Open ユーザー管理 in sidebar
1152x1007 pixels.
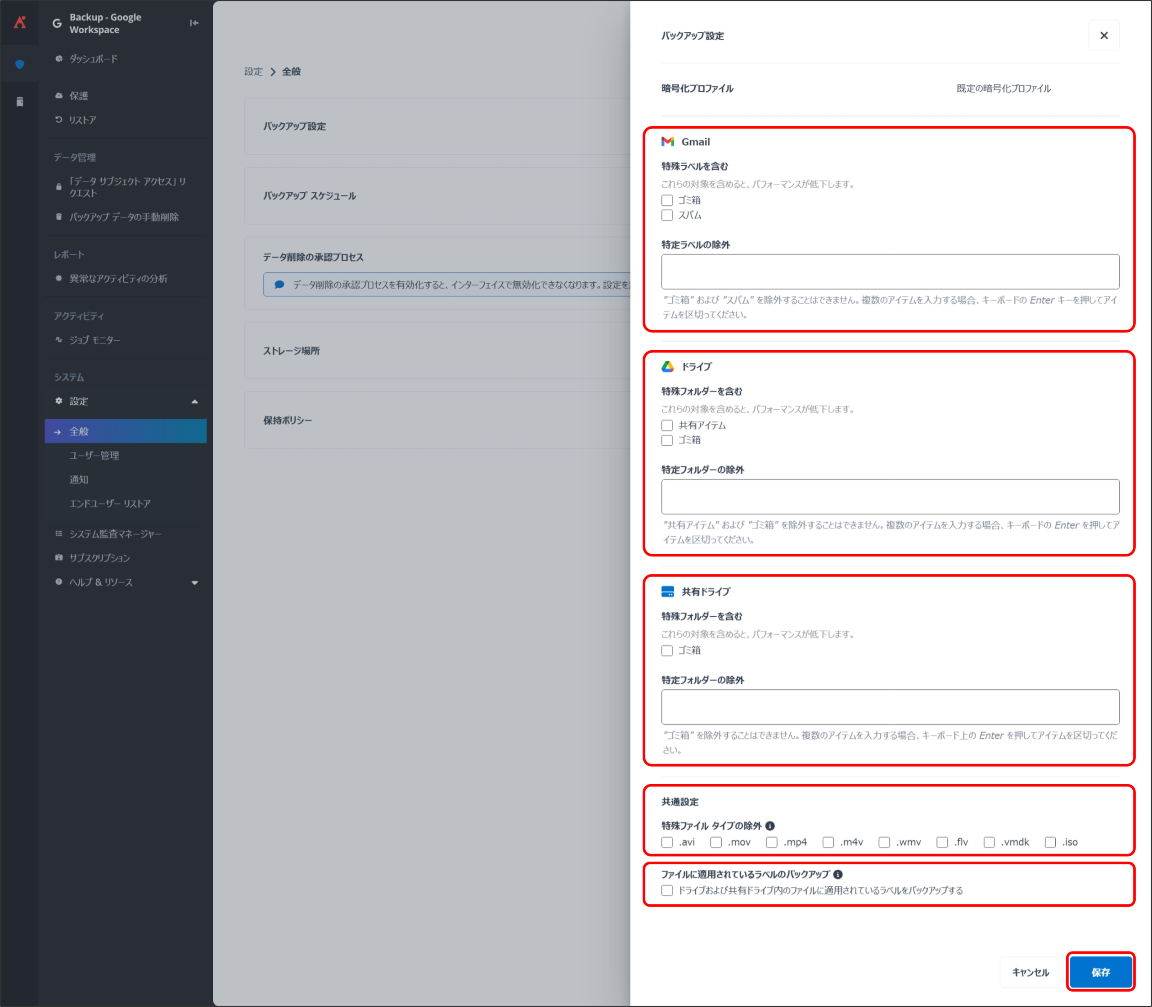point(94,455)
